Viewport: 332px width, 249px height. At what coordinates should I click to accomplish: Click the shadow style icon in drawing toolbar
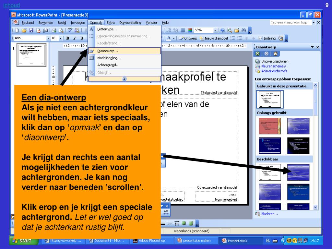184,223
